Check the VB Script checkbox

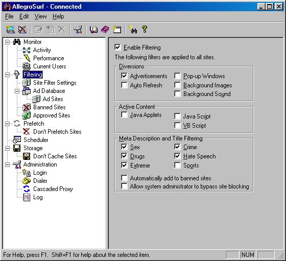(x=177, y=126)
